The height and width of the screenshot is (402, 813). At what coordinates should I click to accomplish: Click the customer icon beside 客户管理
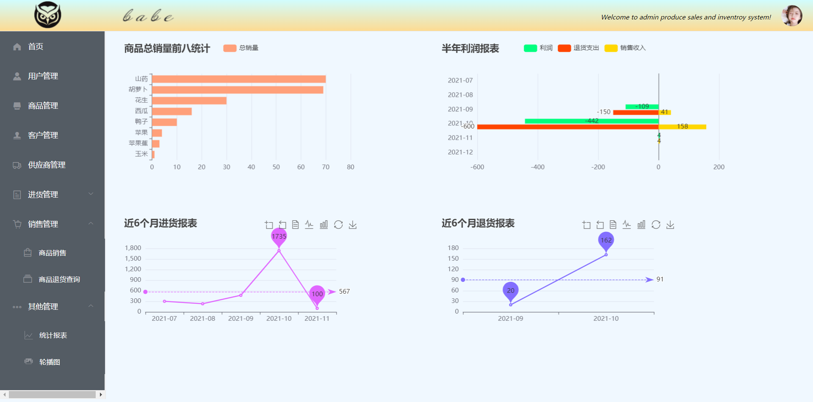pos(17,135)
